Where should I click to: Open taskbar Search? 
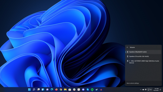point(34,89)
